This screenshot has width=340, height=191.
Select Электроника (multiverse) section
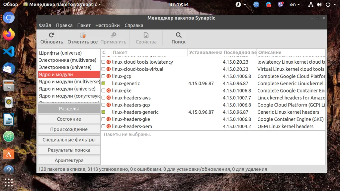[x=69, y=60]
